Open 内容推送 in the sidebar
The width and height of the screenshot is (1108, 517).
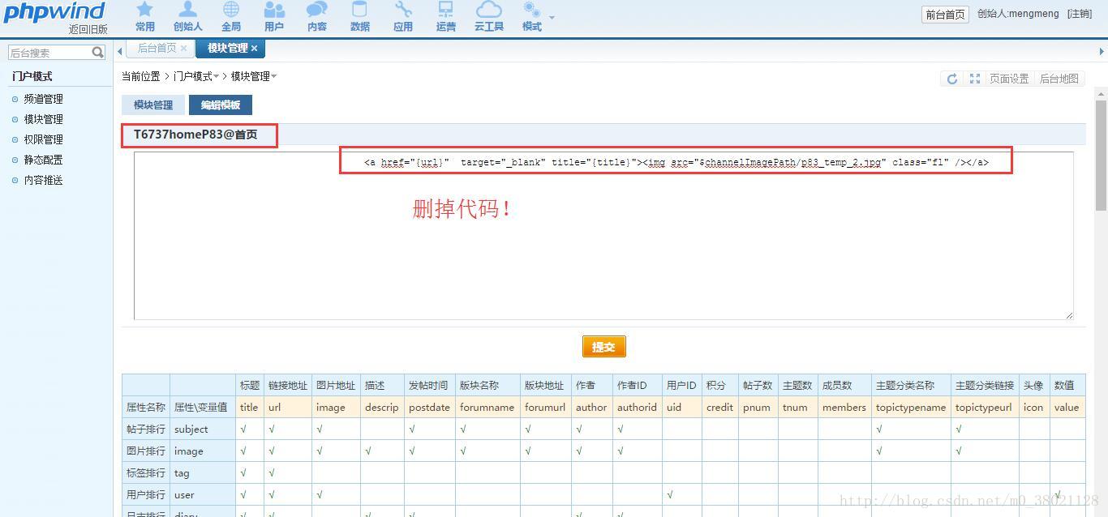point(43,180)
